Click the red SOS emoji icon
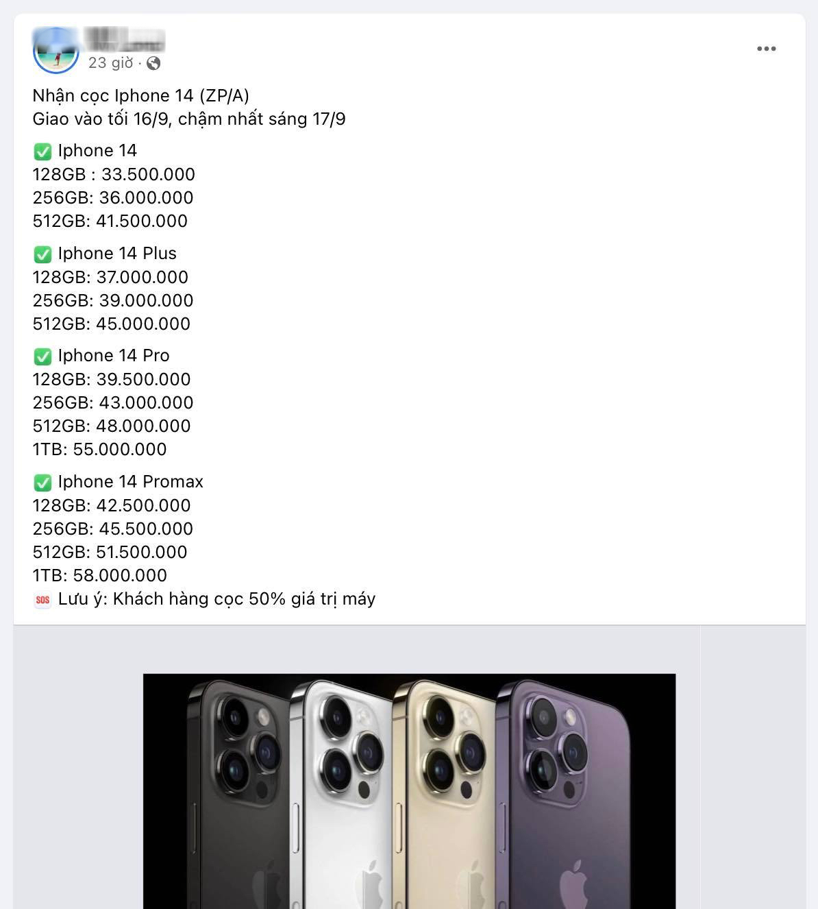818x909 pixels. coord(42,600)
